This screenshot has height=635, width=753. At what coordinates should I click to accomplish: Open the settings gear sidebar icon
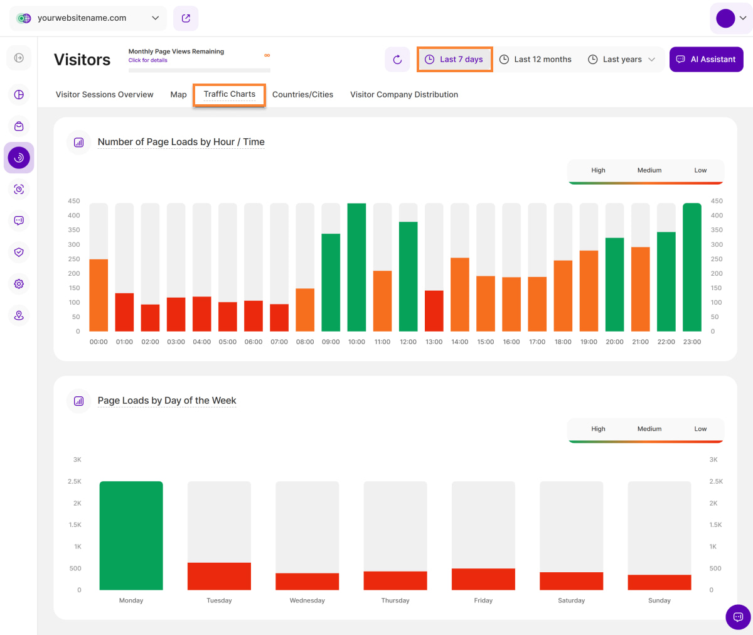(19, 284)
